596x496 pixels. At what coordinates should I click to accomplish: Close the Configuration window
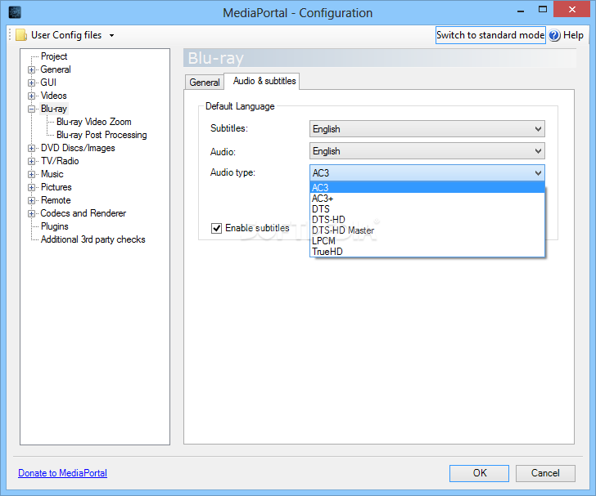point(572,10)
